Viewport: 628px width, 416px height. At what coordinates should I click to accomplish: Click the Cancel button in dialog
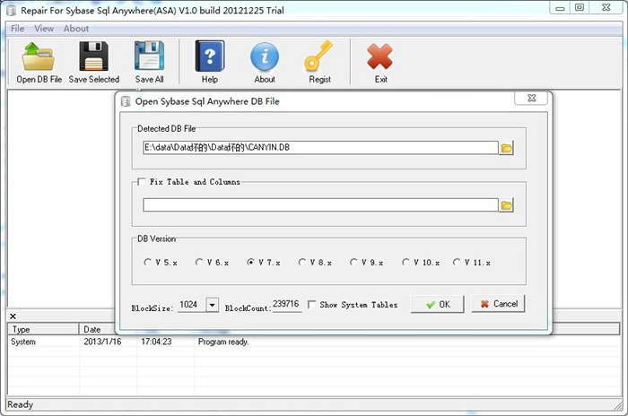point(498,304)
